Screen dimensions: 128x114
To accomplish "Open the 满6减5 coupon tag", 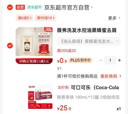I will pyautogui.click(x=24, y=18).
